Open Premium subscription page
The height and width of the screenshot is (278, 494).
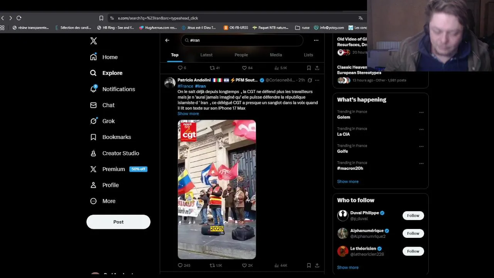tap(118, 169)
